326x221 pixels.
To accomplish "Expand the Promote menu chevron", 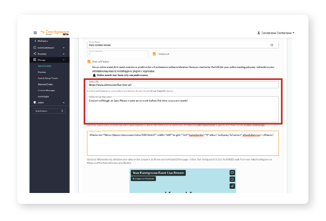I will [x=64, y=54].
